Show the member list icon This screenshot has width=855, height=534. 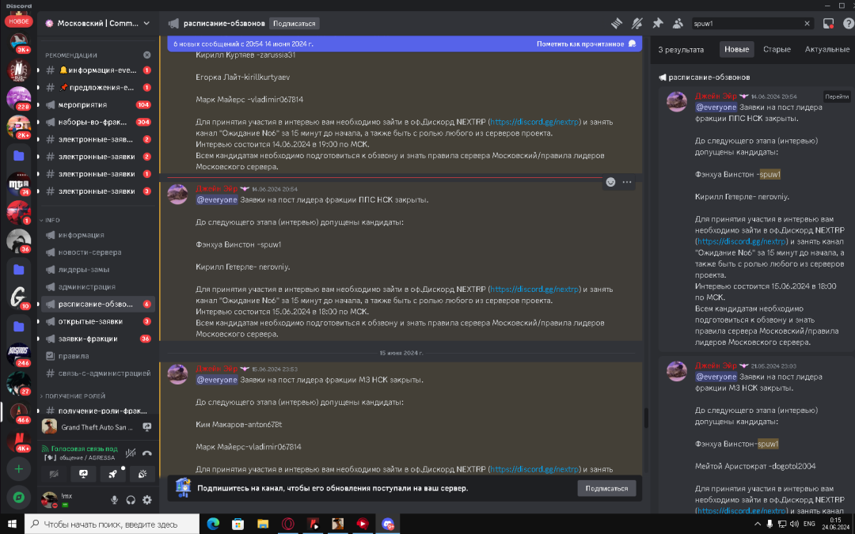point(678,24)
